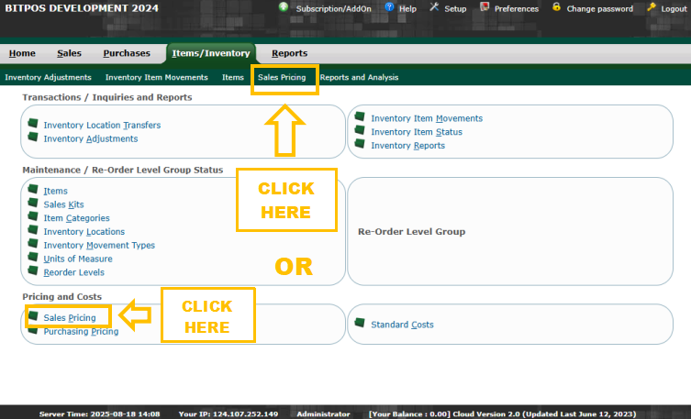
Task: Open Inventory Item Movements in green submenu bar
Action: [x=156, y=77]
